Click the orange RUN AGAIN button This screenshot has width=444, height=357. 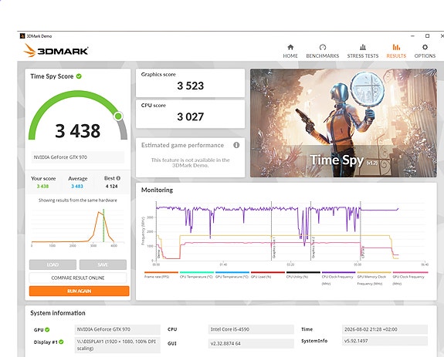point(79,291)
